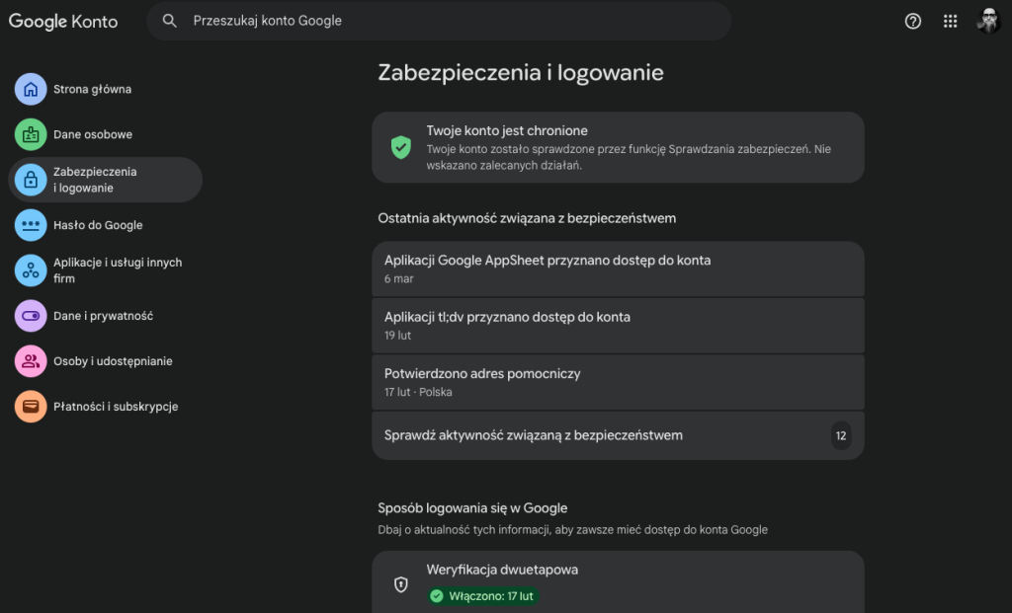Expand the Potwierdzono adres pomocniczy entry
The image size is (1012, 613).
coord(618,382)
